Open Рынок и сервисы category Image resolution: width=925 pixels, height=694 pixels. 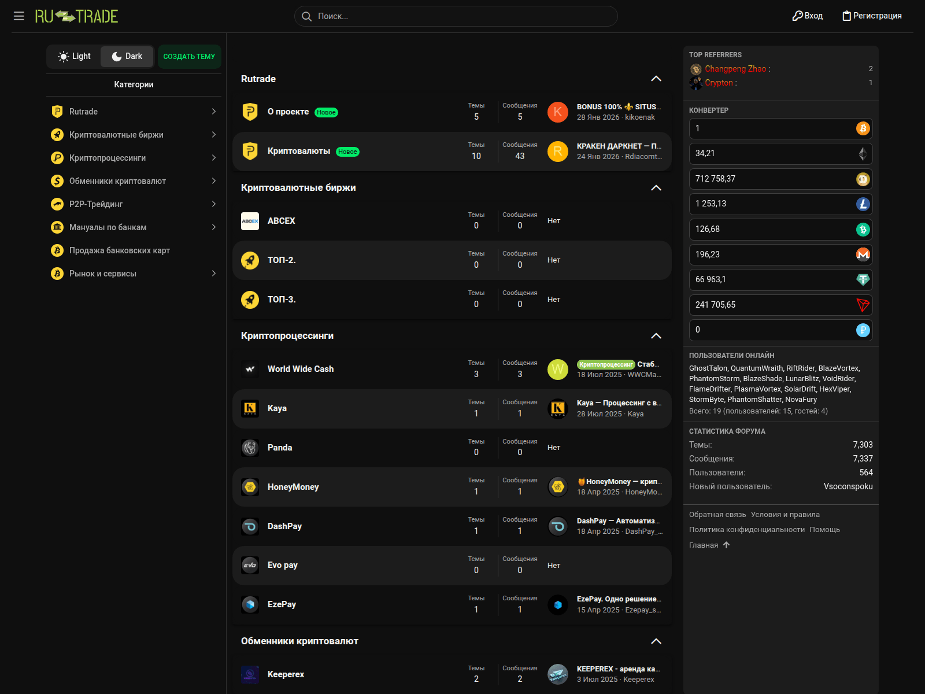click(x=103, y=274)
